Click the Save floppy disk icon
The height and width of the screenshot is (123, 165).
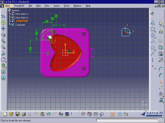point(18,114)
